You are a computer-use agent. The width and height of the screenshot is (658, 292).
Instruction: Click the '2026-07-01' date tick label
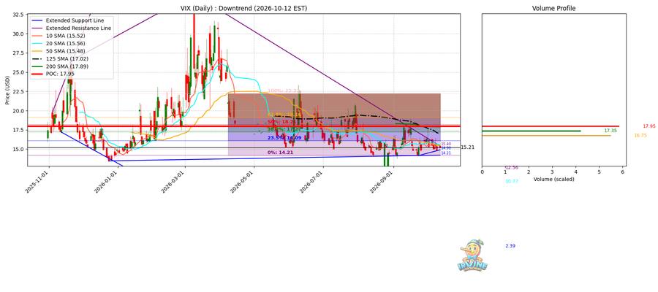tap(312, 181)
